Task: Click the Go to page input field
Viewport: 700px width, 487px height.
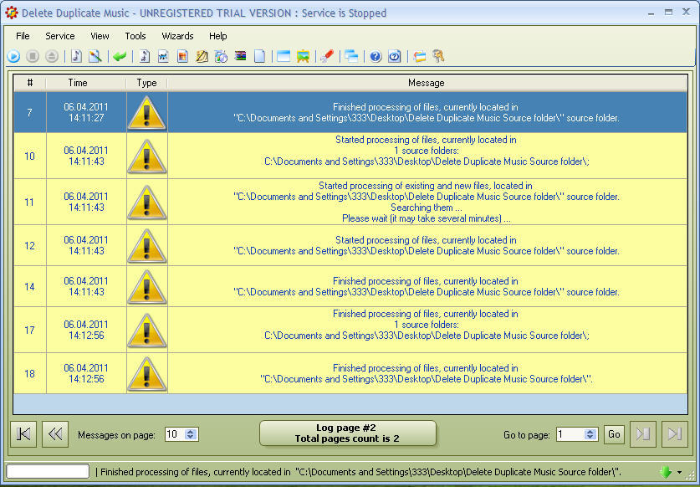Action: 570,434
